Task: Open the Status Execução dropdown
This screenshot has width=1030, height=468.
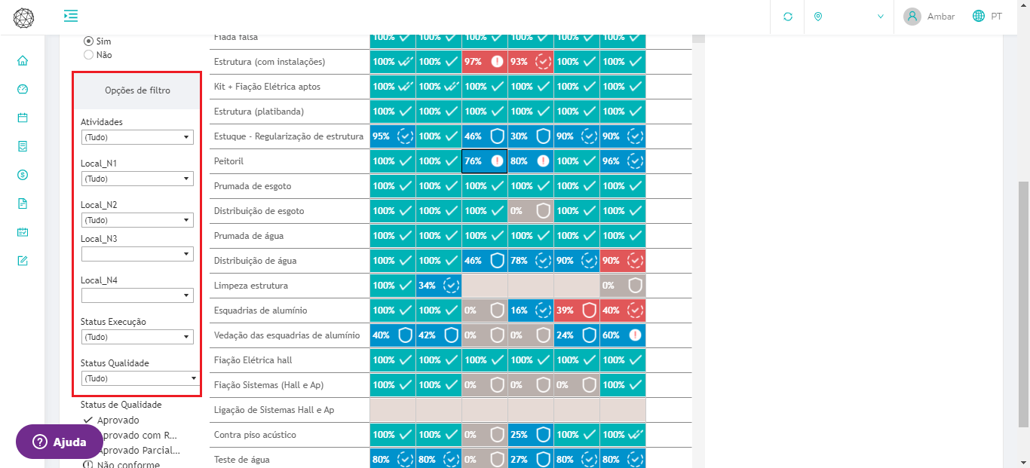Action: (x=137, y=337)
